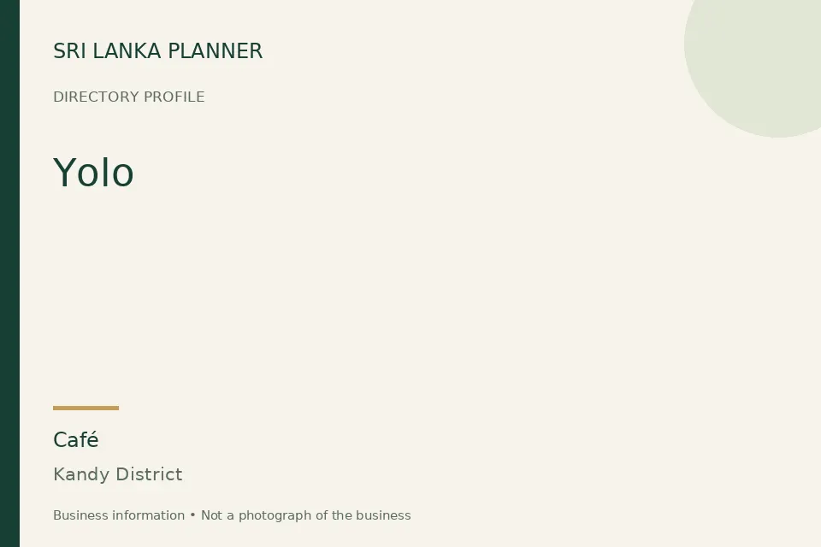Image resolution: width=821 pixels, height=547 pixels.
Task: Open the Kandy District location text
Action: tap(118, 474)
